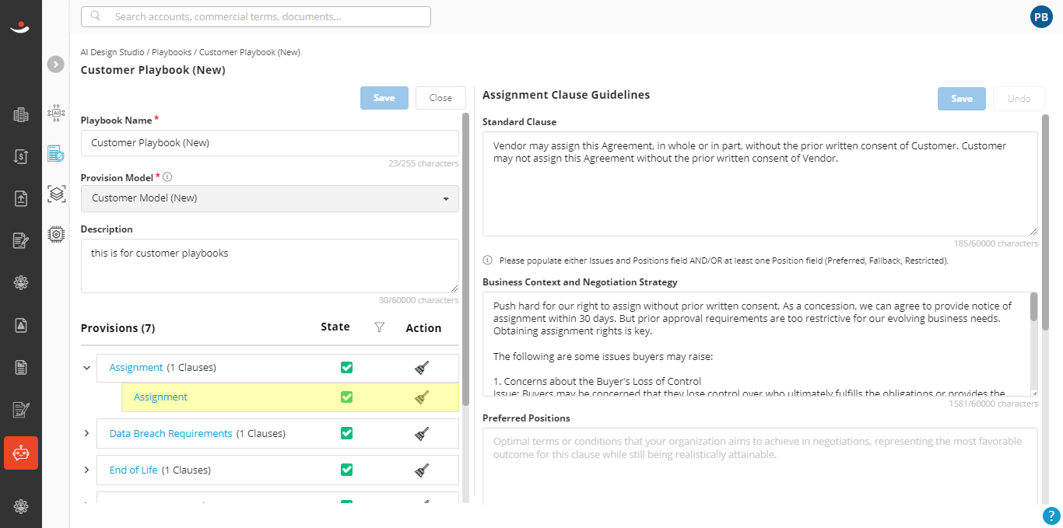Select the chip gear icon in secondary sidebar
Viewport: 1063px width, 528px height.
56,233
